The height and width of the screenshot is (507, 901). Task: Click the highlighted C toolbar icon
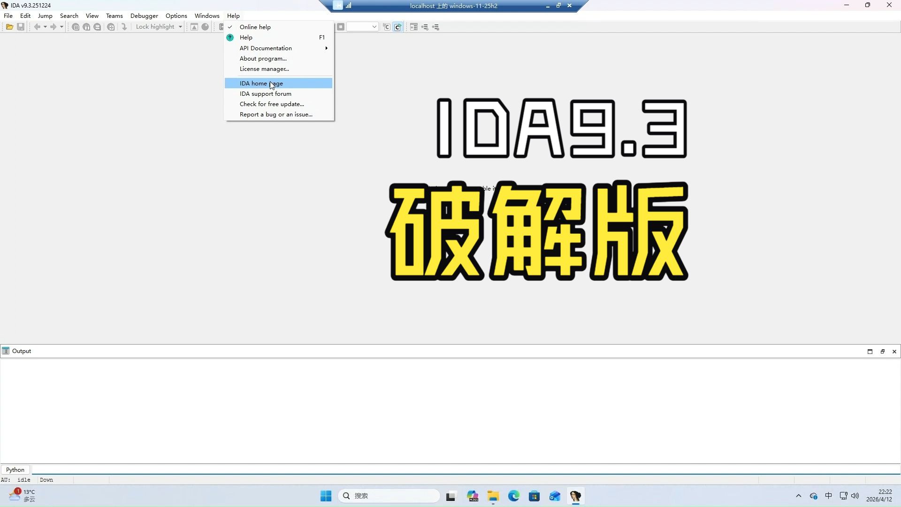pos(397,27)
